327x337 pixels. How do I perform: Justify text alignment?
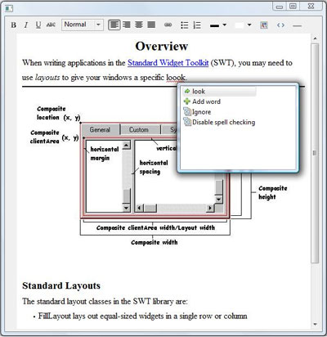point(151,25)
